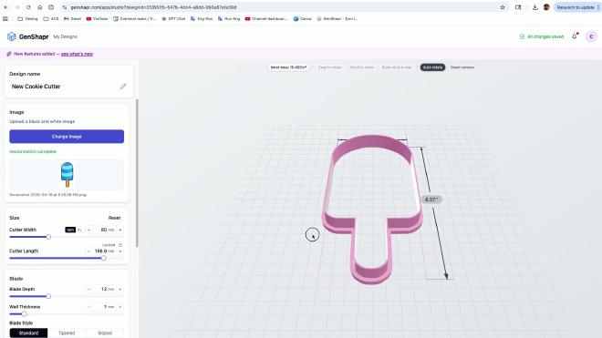Adjust the Blade Depth slider handle
The height and width of the screenshot is (338, 602).
48,296
